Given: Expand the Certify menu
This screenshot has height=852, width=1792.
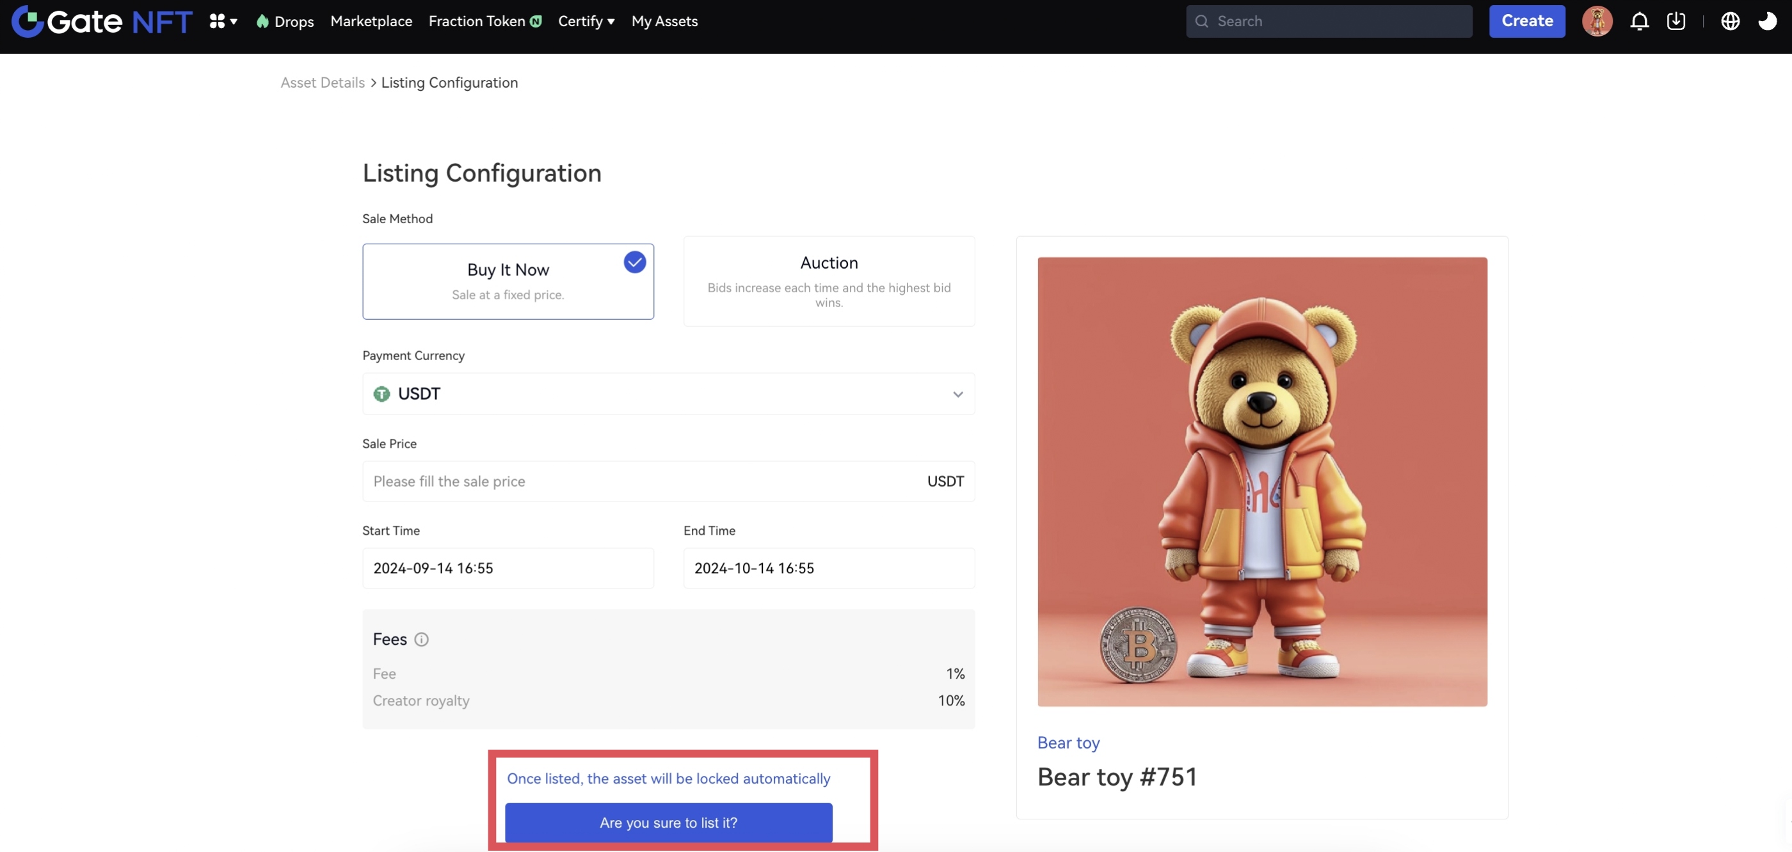Looking at the screenshot, I should coord(586,22).
